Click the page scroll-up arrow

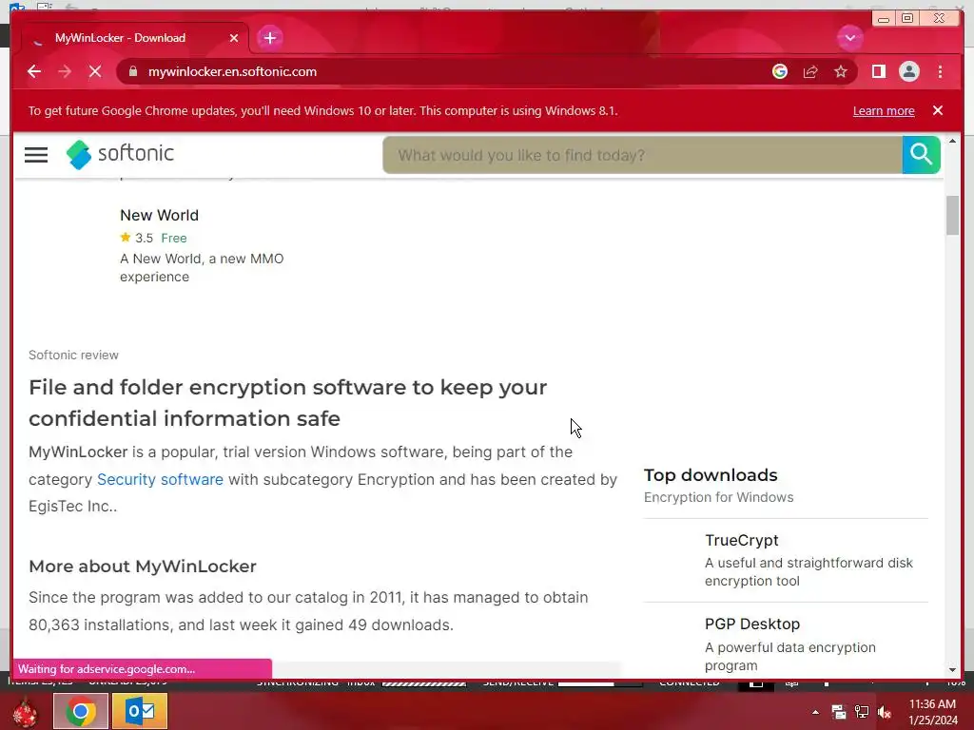point(952,142)
